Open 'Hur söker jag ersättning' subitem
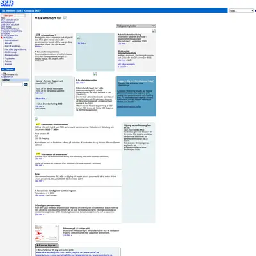Image resolution: width=256 pixels, height=256 pixels. point(15,49)
